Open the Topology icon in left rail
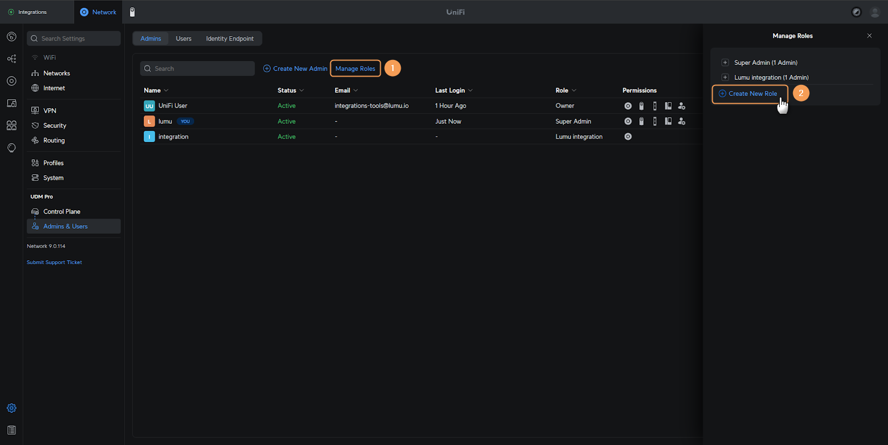Image resolution: width=888 pixels, height=445 pixels. click(11, 59)
